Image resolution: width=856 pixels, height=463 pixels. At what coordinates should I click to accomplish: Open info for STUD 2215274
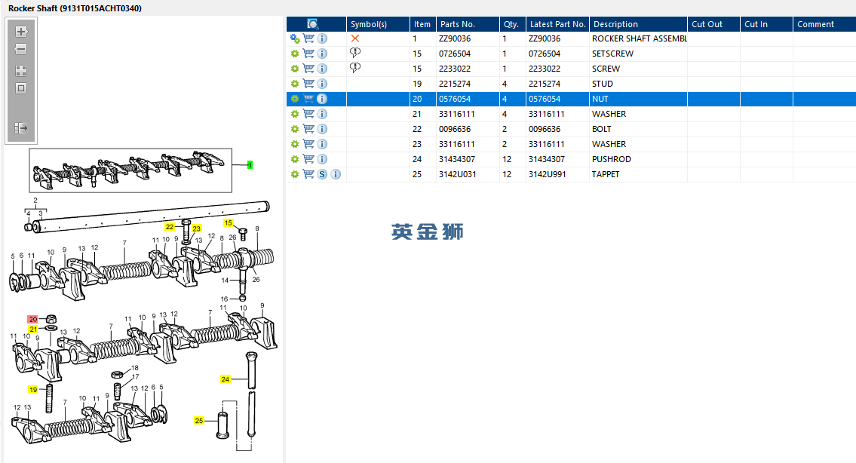pyautogui.click(x=322, y=84)
